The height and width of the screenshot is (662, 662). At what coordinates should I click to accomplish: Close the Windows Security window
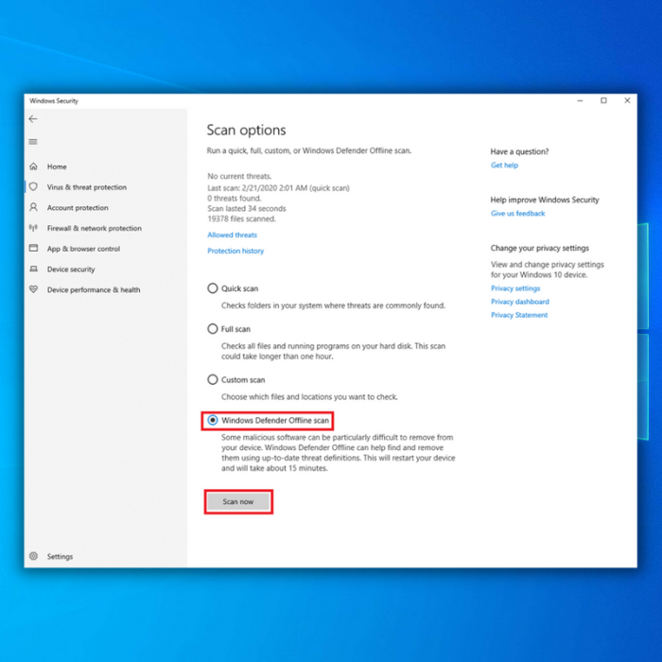coord(627,101)
